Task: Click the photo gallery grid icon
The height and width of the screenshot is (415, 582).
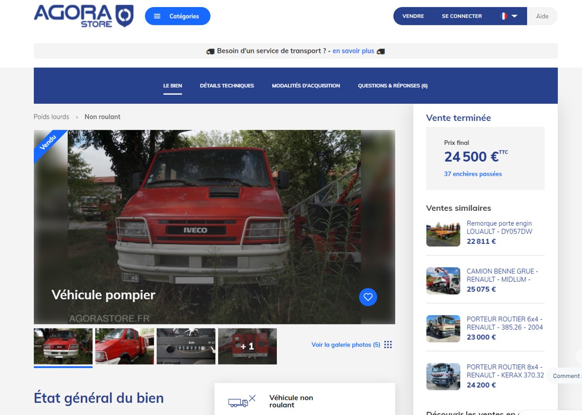Action: [x=388, y=345]
